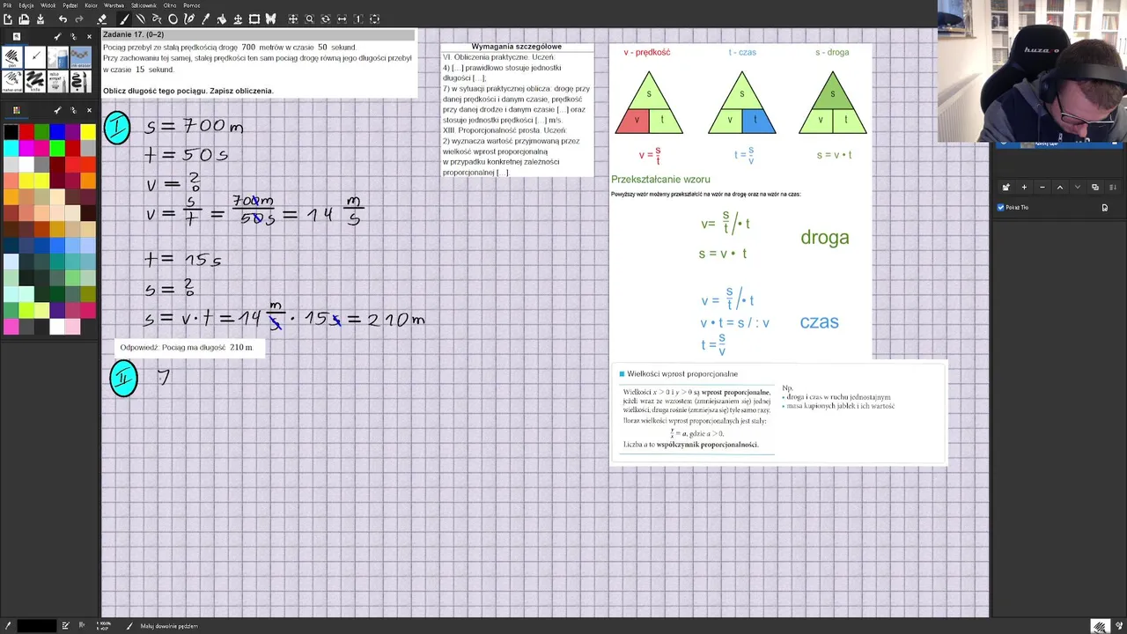This screenshot has height=634, width=1127.
Task: Undo the last stroke
Action: (63, 19)
